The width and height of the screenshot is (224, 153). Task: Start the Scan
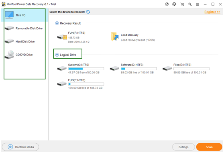point(209,147)
